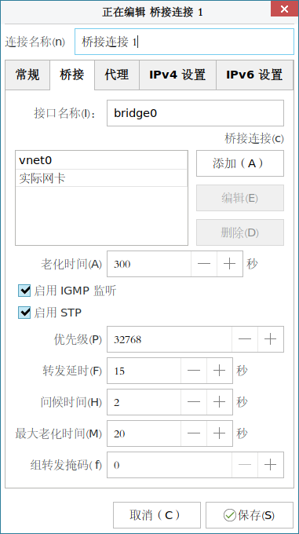Disable the 启用 STP checkbox
299x534 pixels.
tap(24, 313)
